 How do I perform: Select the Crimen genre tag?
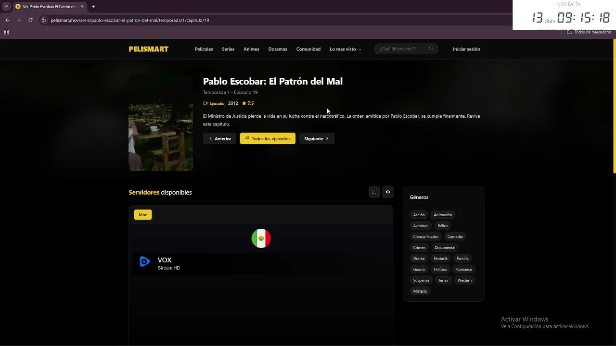coord(419,248)
